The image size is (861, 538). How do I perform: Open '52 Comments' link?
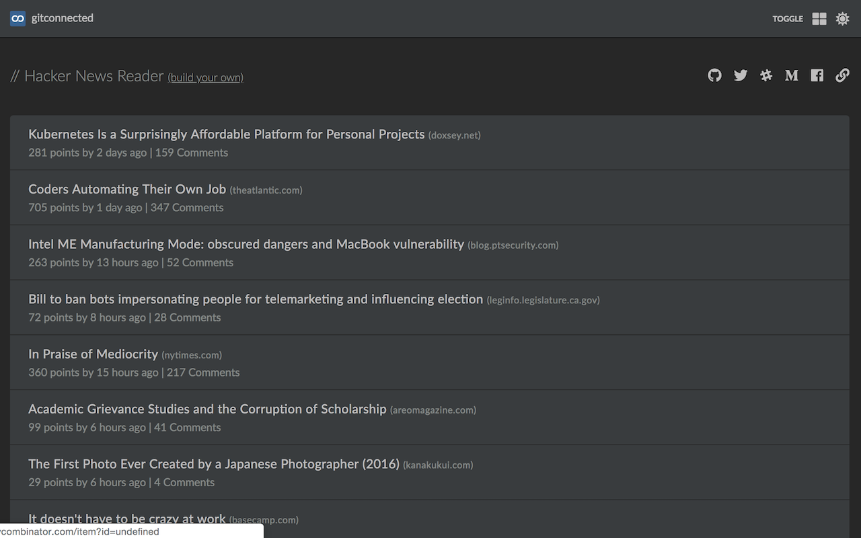(x=200, y=263)
